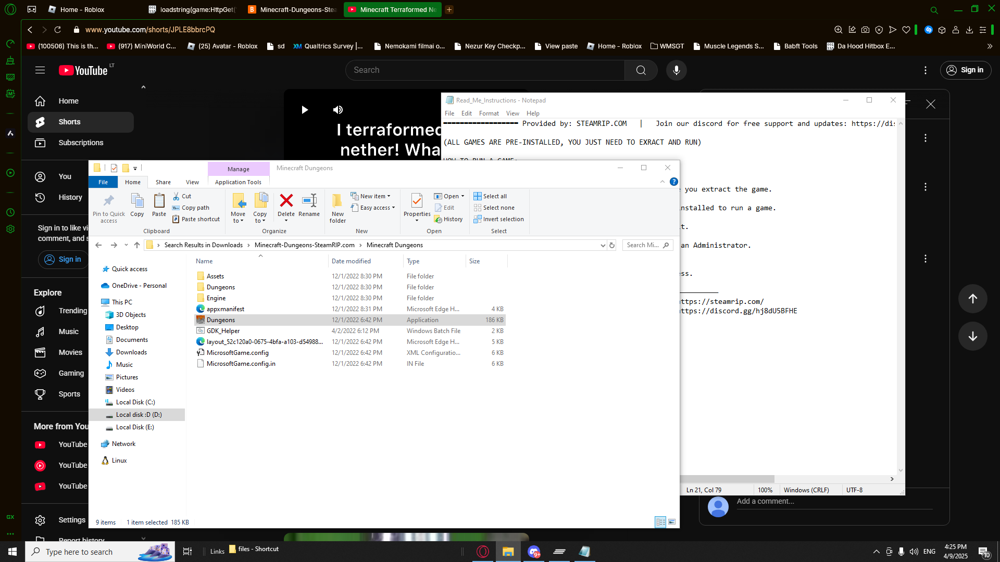Click the Explorer Help question mark icon
Viewport: 1000px width, 562px height.
pos(674,182)
